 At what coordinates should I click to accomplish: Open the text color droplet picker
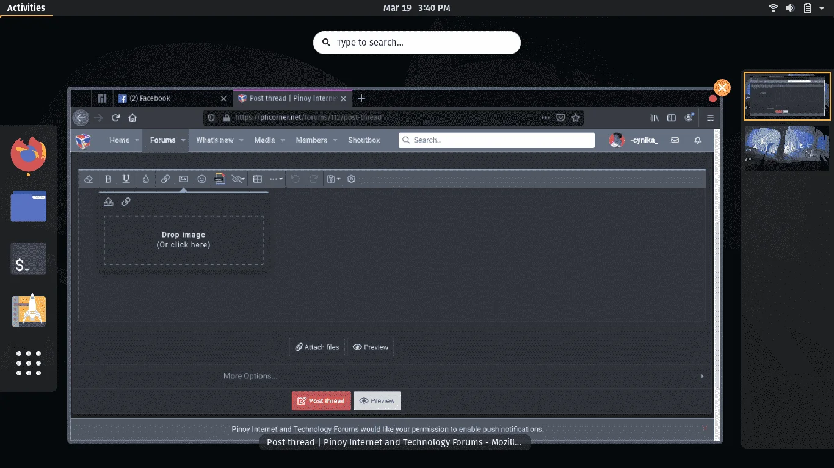point(145,179)
